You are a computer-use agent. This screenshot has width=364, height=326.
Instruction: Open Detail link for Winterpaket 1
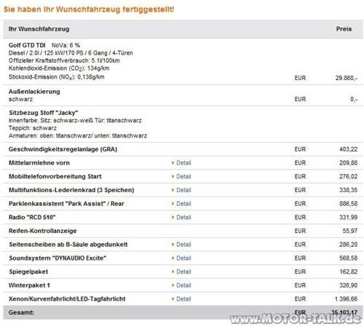coord(183,285)
